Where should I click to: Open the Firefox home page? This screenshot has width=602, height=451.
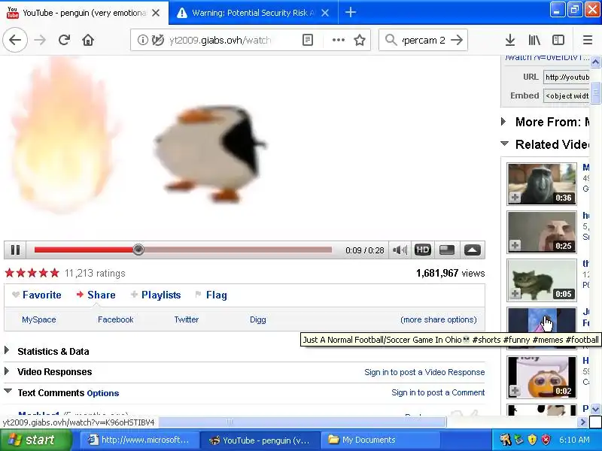(x=88, y=40)
